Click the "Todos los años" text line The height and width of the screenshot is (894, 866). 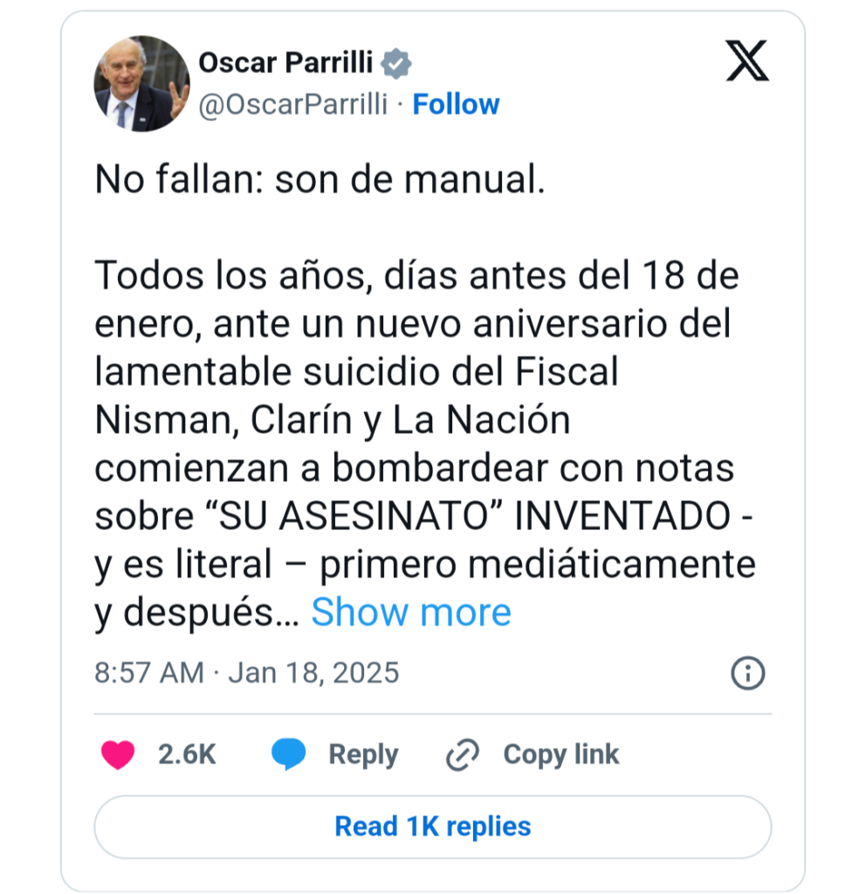click(416, 277)
